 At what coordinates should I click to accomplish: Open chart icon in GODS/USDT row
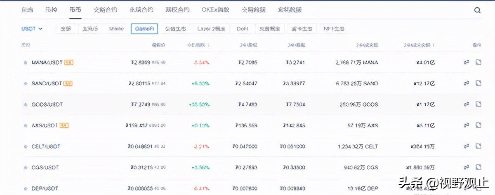pos(467,104)
